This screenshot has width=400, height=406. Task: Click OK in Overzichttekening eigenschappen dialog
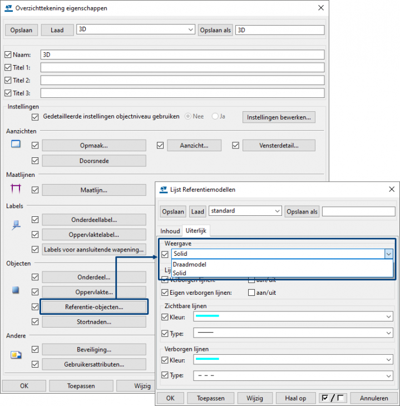[24, 386]
